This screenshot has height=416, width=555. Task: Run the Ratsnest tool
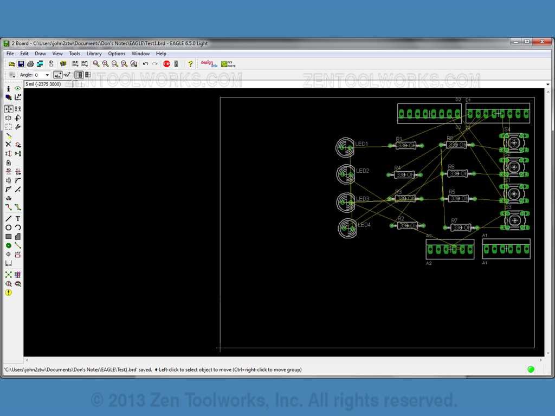[x=9, y=275]
